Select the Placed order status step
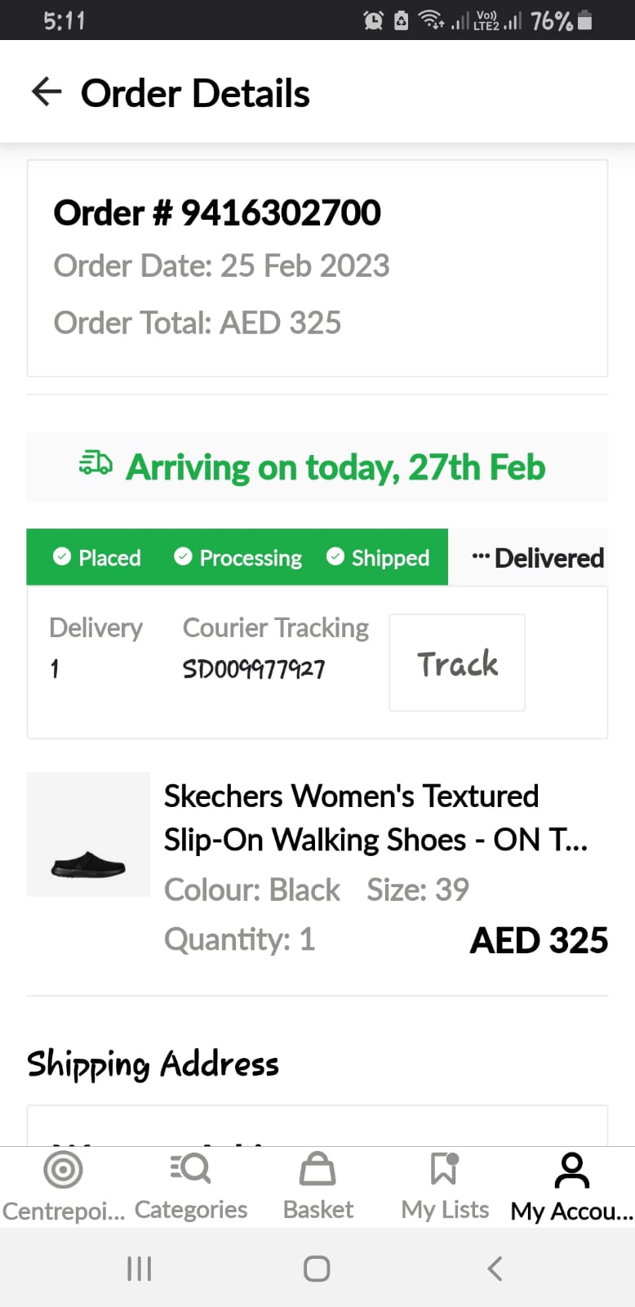Screen dimensions: 635x1307 pyautogui.click(x=97, y=557)
